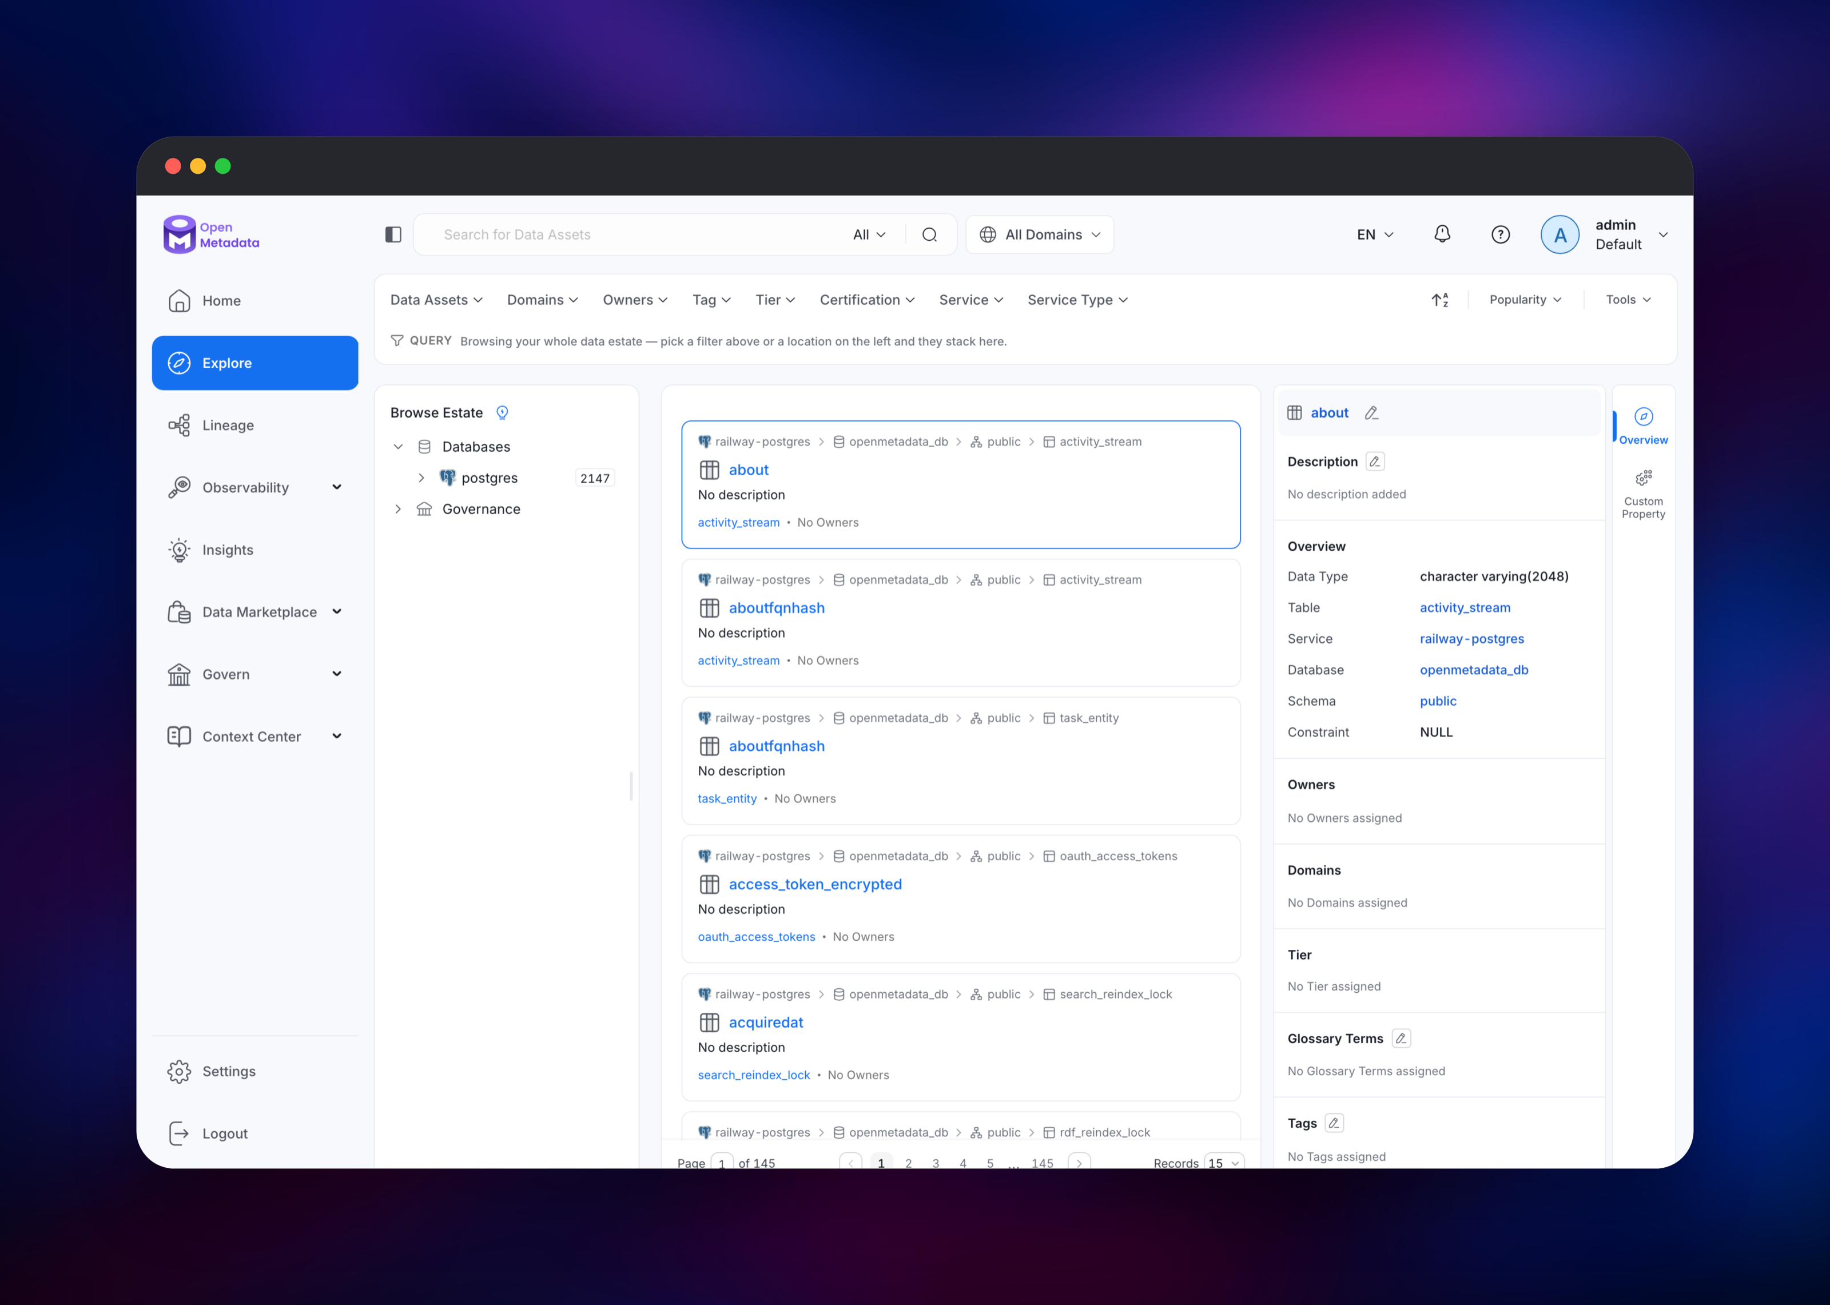
Task: Click the oauth_access_tokens table link
Action: click(756, 937)
